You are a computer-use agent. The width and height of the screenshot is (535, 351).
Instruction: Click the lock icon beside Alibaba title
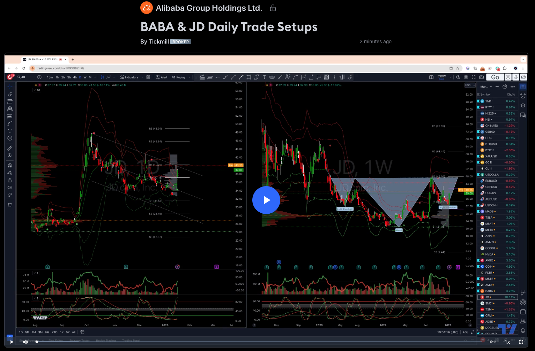point(273,8)
